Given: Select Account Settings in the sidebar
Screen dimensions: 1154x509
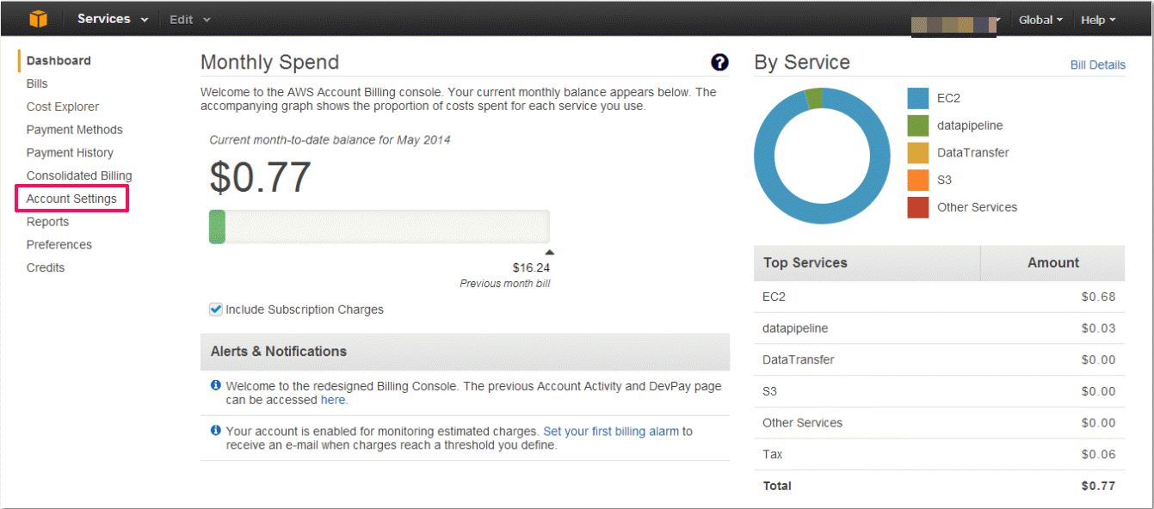Looking at the screenshot, I should 71,199.
